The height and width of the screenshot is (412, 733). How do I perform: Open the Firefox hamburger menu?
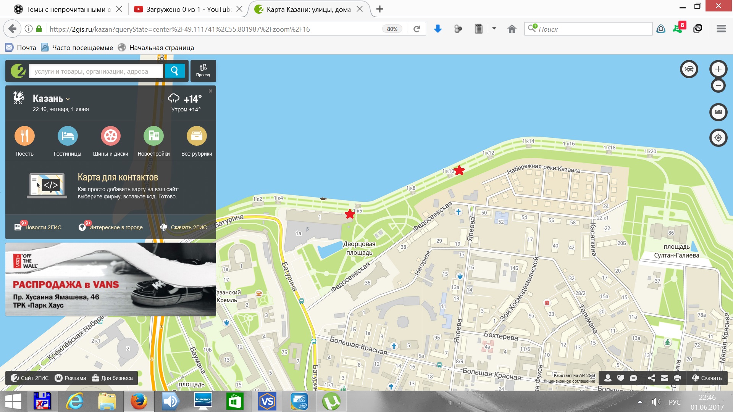coord(721,29)
